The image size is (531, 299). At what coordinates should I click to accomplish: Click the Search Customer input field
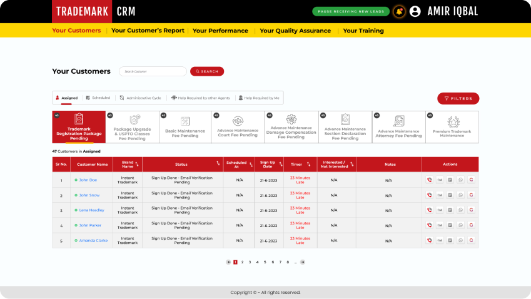point(153,71)
